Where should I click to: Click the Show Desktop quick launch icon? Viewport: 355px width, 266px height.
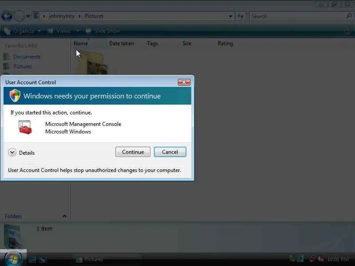(x=32, y=259)
